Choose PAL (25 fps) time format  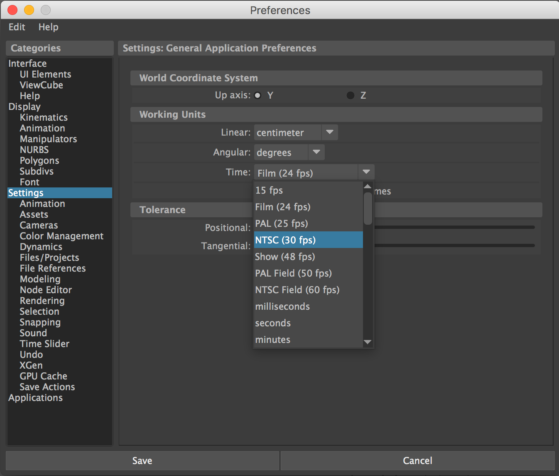(x=282, y=223)
